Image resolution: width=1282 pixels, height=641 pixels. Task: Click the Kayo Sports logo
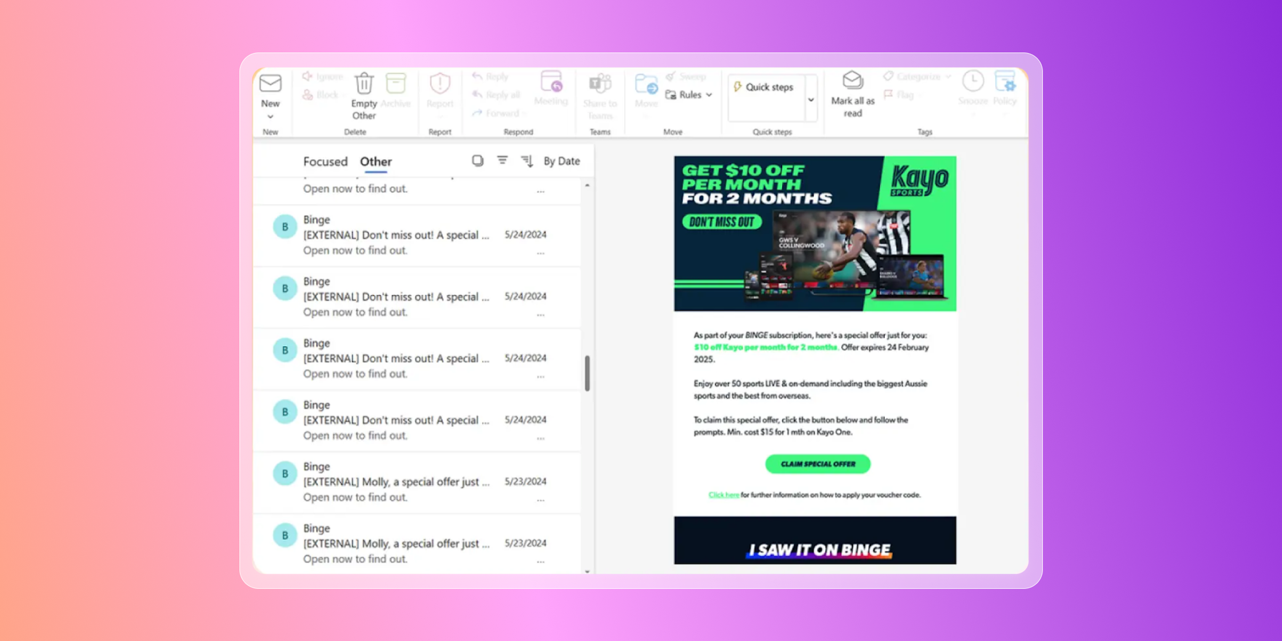pos(920,181)
